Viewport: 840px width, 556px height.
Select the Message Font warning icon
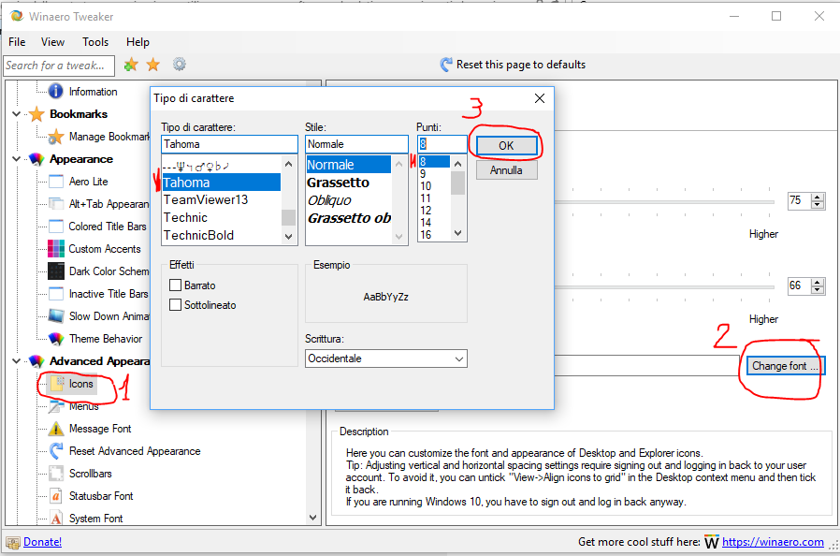55,429
